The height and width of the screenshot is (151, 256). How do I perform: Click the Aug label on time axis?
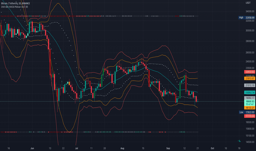pyautogui.click(x=122, y=148)
